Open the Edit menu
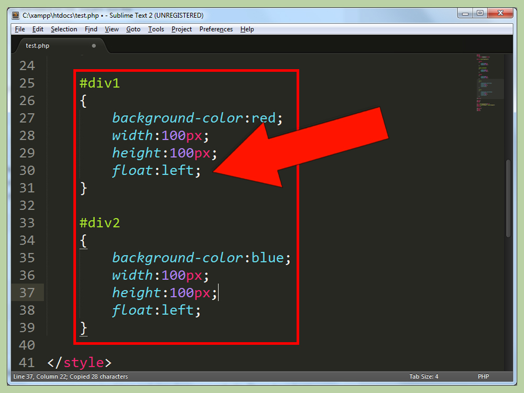524x393 pixels. [38, 29]
